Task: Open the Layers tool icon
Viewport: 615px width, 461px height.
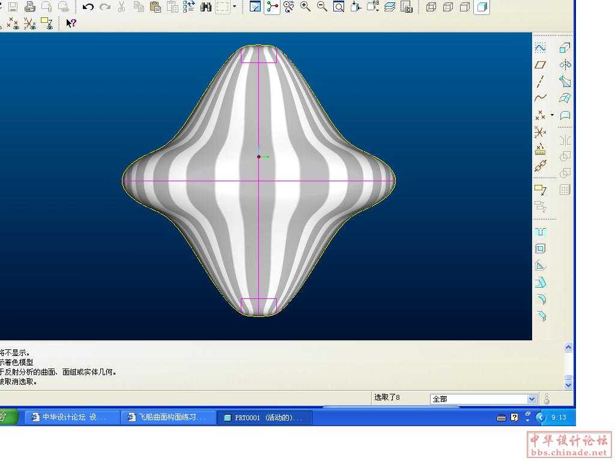Action: tap(389, 6)
